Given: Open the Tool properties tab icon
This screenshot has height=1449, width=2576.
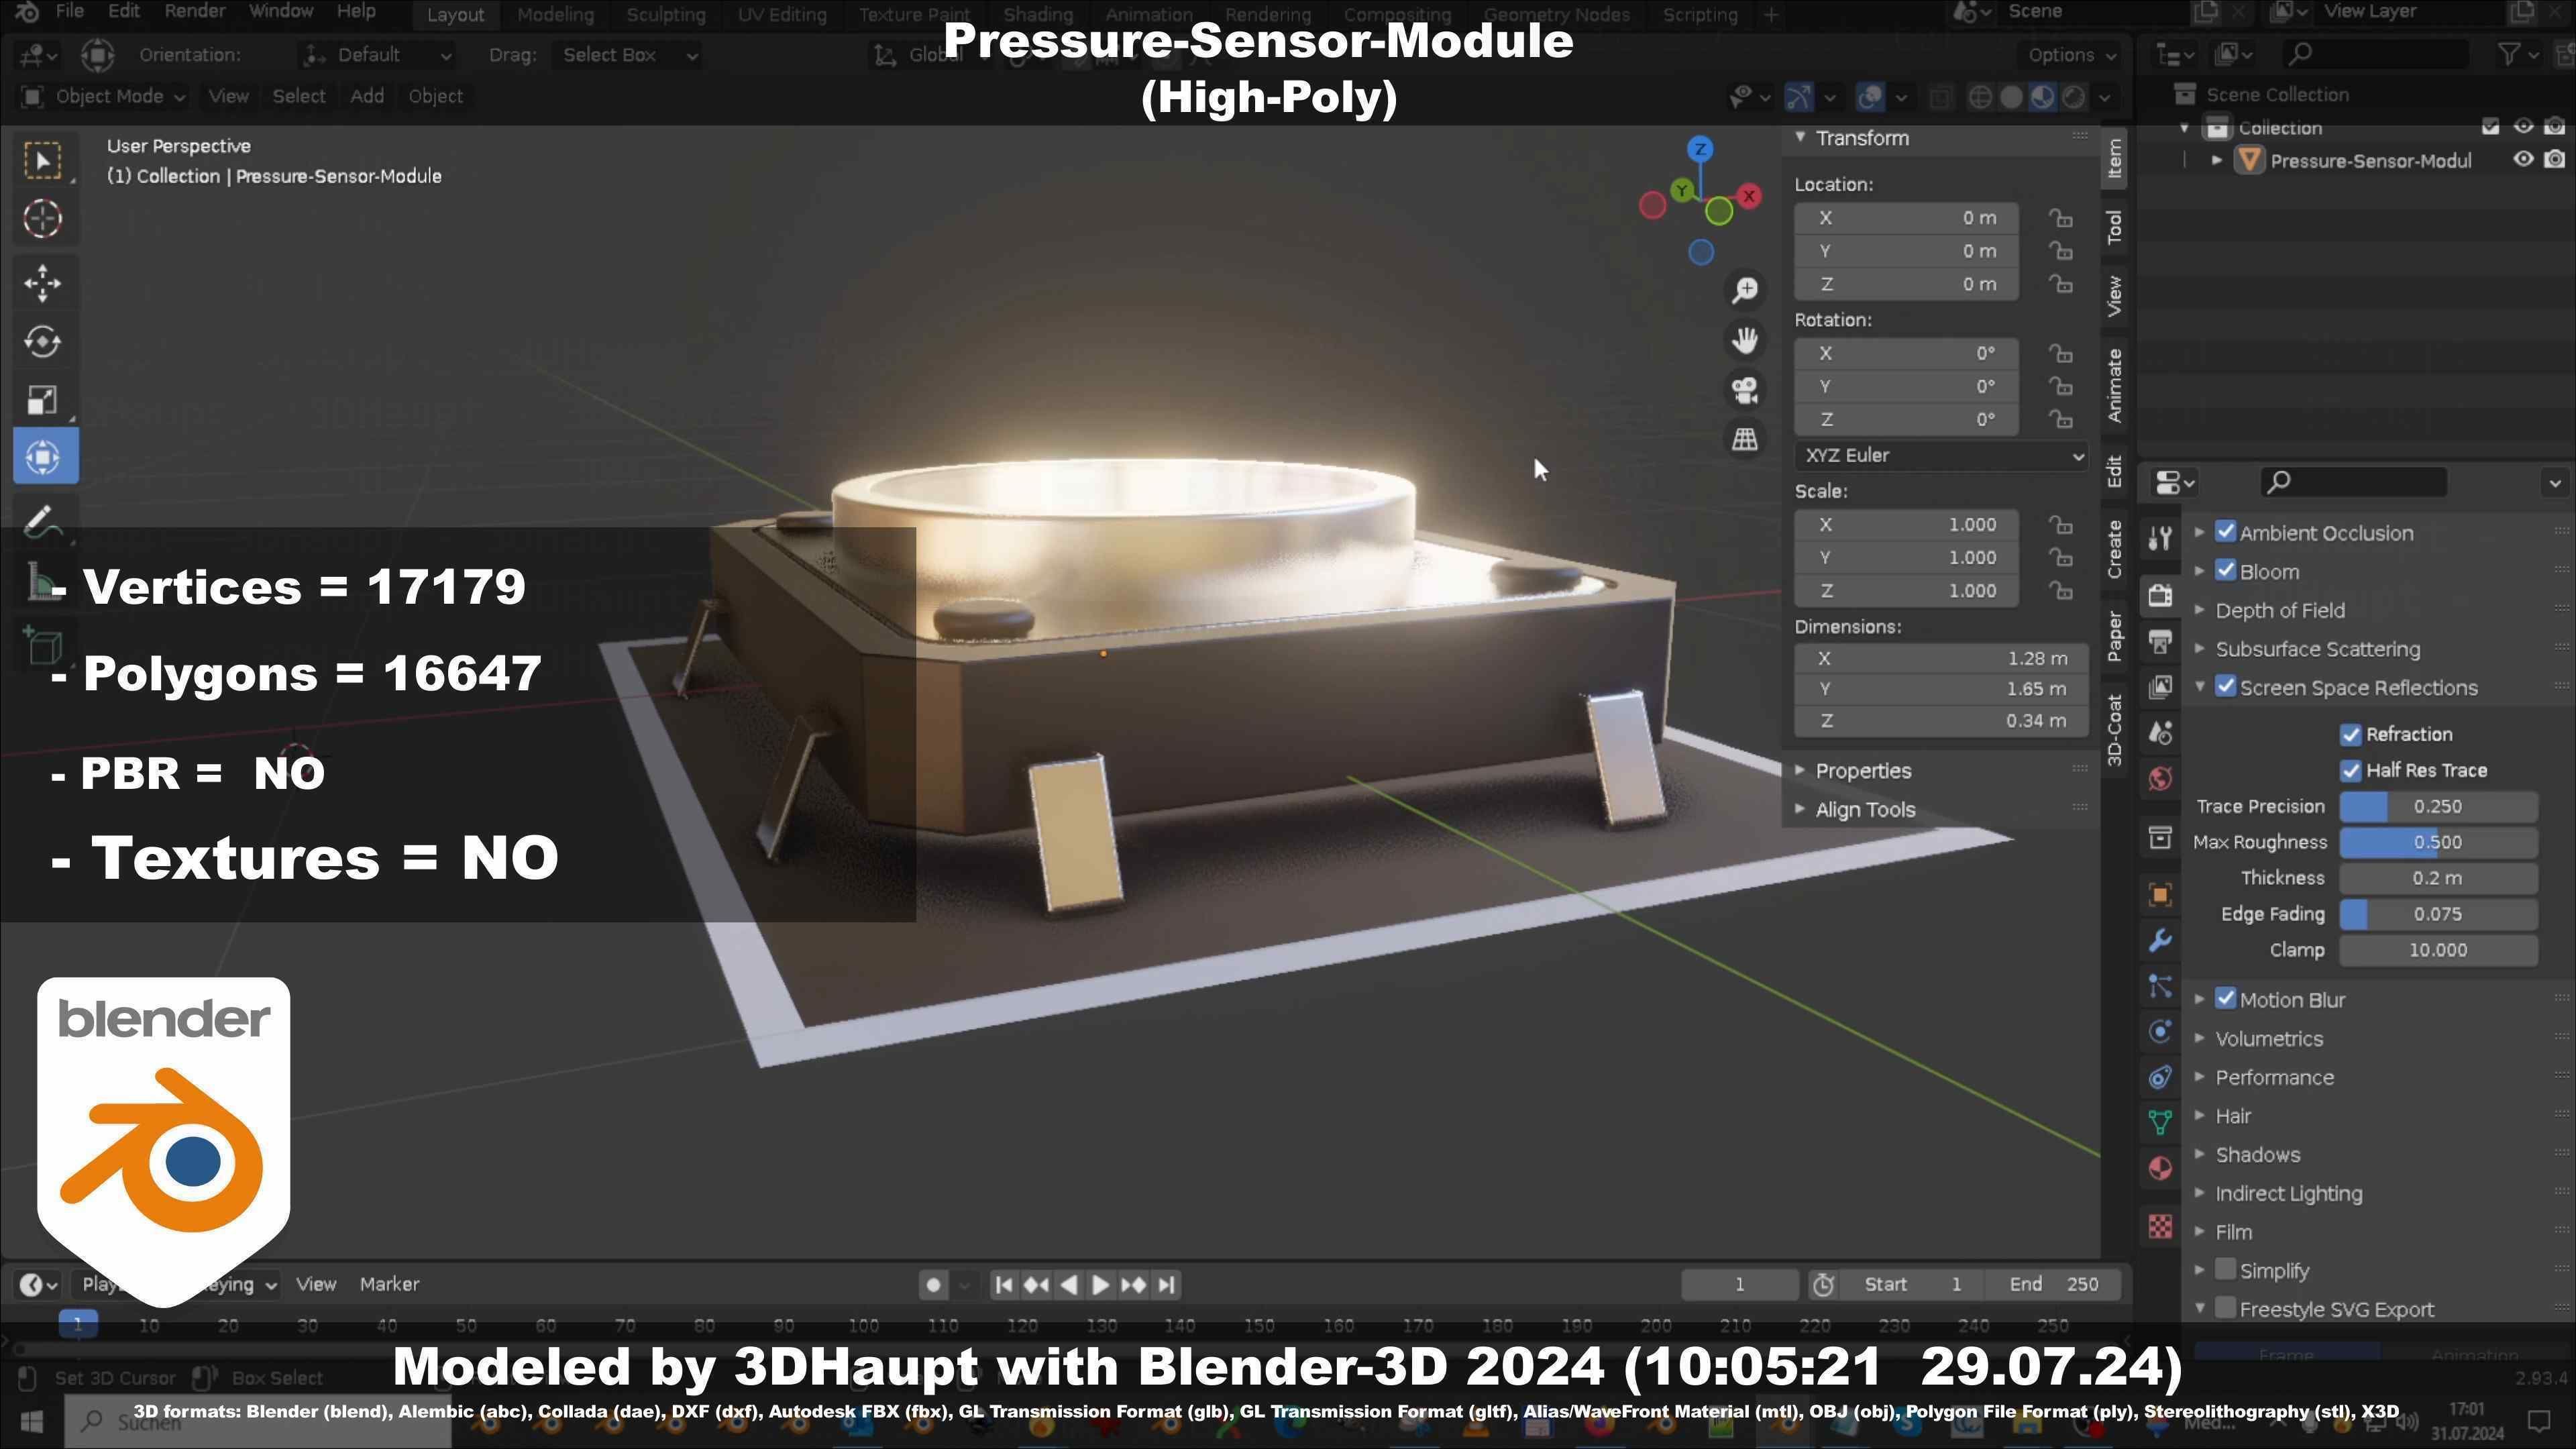Looking at the screenshot, I should (x=2160, y=538).
